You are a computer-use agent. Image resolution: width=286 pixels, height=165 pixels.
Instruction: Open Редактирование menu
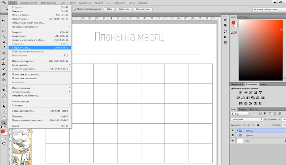(x=28, y=3)
